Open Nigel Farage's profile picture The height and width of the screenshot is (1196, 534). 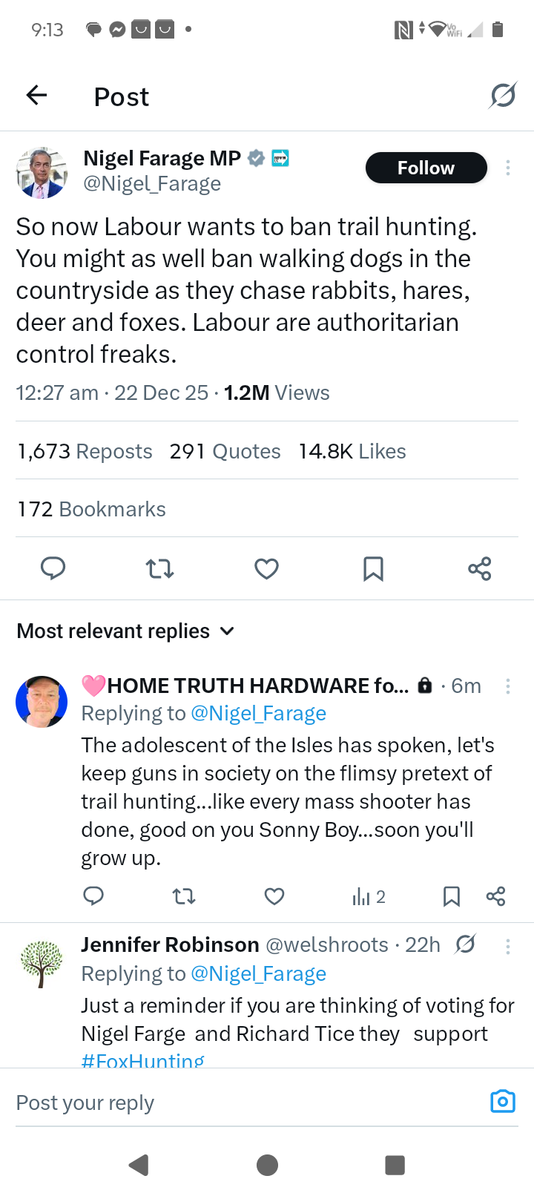[42, 173]
